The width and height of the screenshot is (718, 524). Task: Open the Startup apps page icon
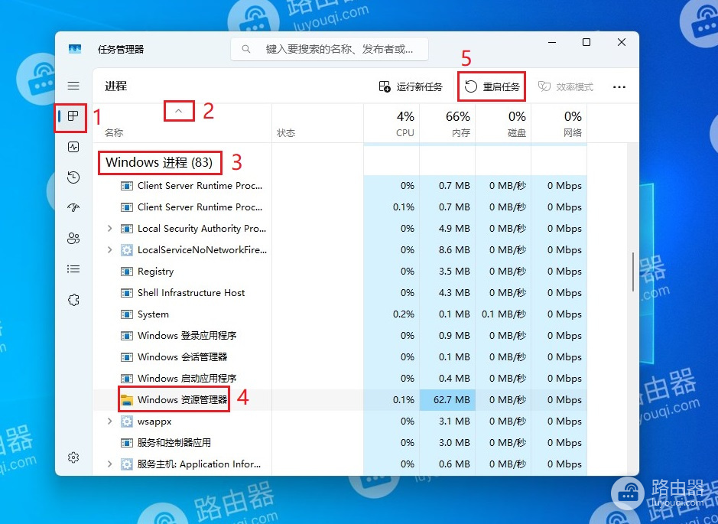point(73,207)
